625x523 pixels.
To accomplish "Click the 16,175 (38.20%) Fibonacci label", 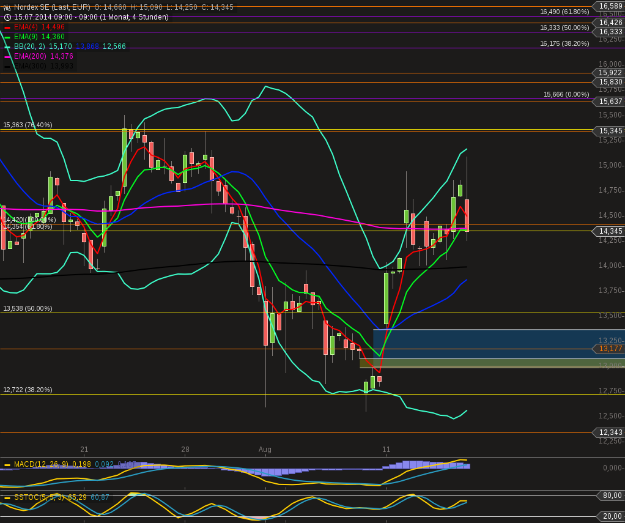I will click(x=564, y=44).
